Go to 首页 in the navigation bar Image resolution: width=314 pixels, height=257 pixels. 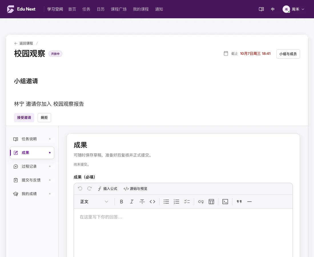72,9
